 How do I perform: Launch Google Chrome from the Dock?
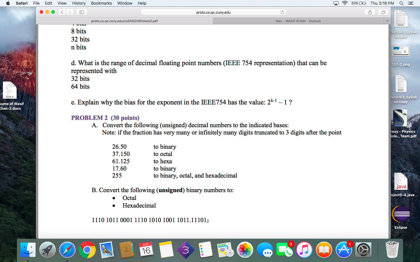pyautogui.click(x=87, y=250)
